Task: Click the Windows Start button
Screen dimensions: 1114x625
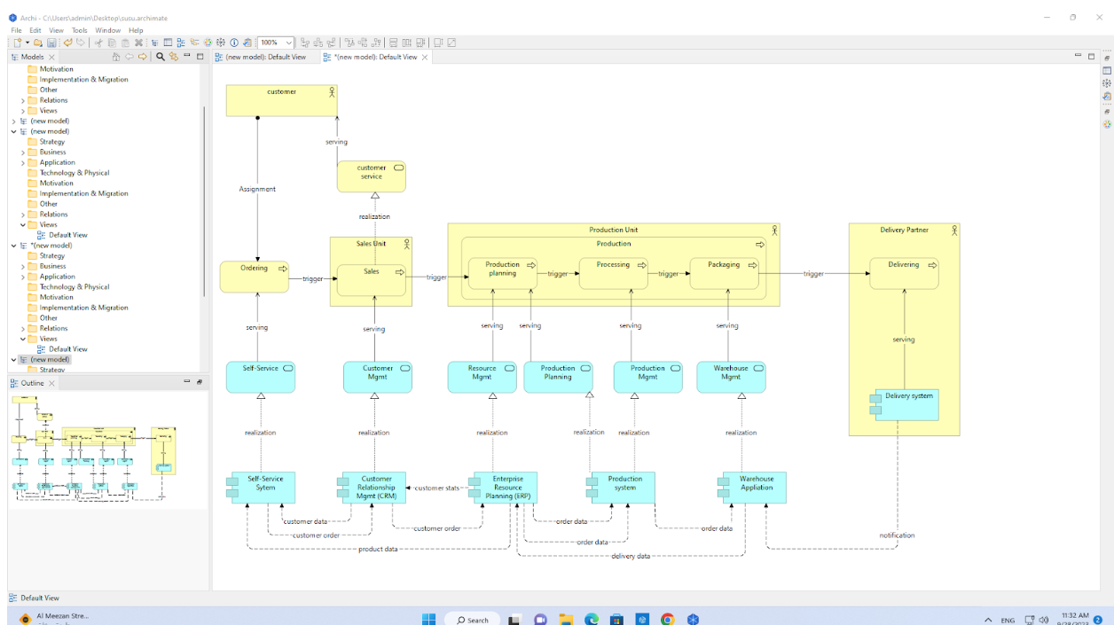Action: tap(429, 619)
